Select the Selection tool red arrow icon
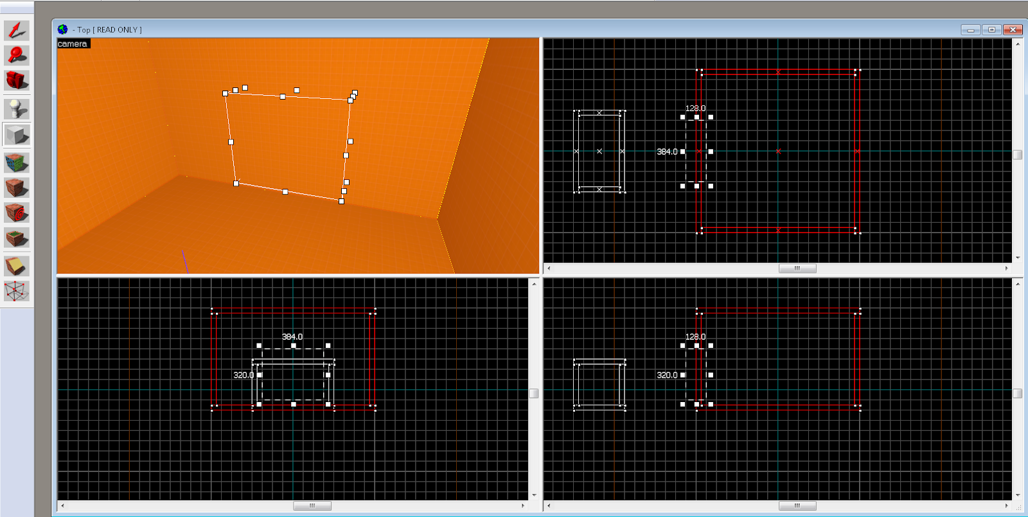Viewport: 1028px width, 517px height. pos(17,30)
